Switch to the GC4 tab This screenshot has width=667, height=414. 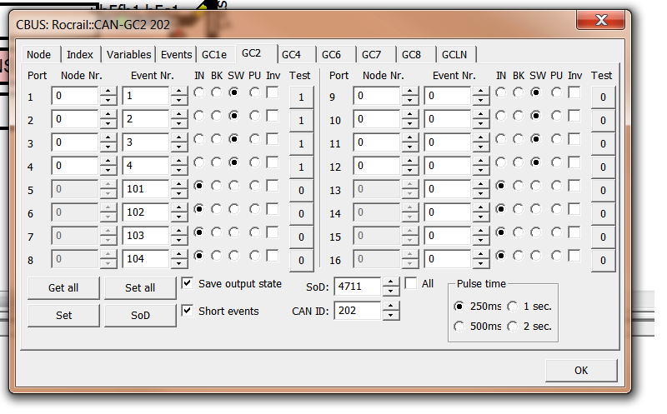pyautogui.click(x=291, y=55)
